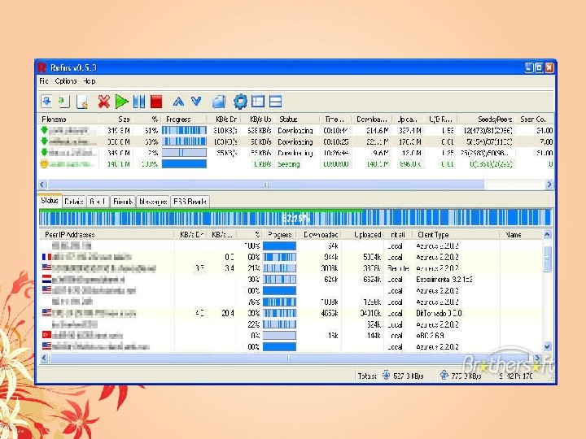
Task: Sort torrents by the Status column header
Action: point(297,120)
